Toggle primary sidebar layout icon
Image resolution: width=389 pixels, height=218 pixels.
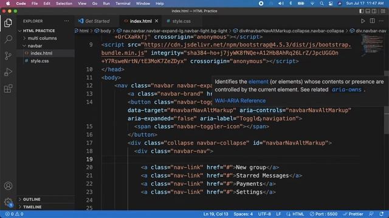(362, 11)
